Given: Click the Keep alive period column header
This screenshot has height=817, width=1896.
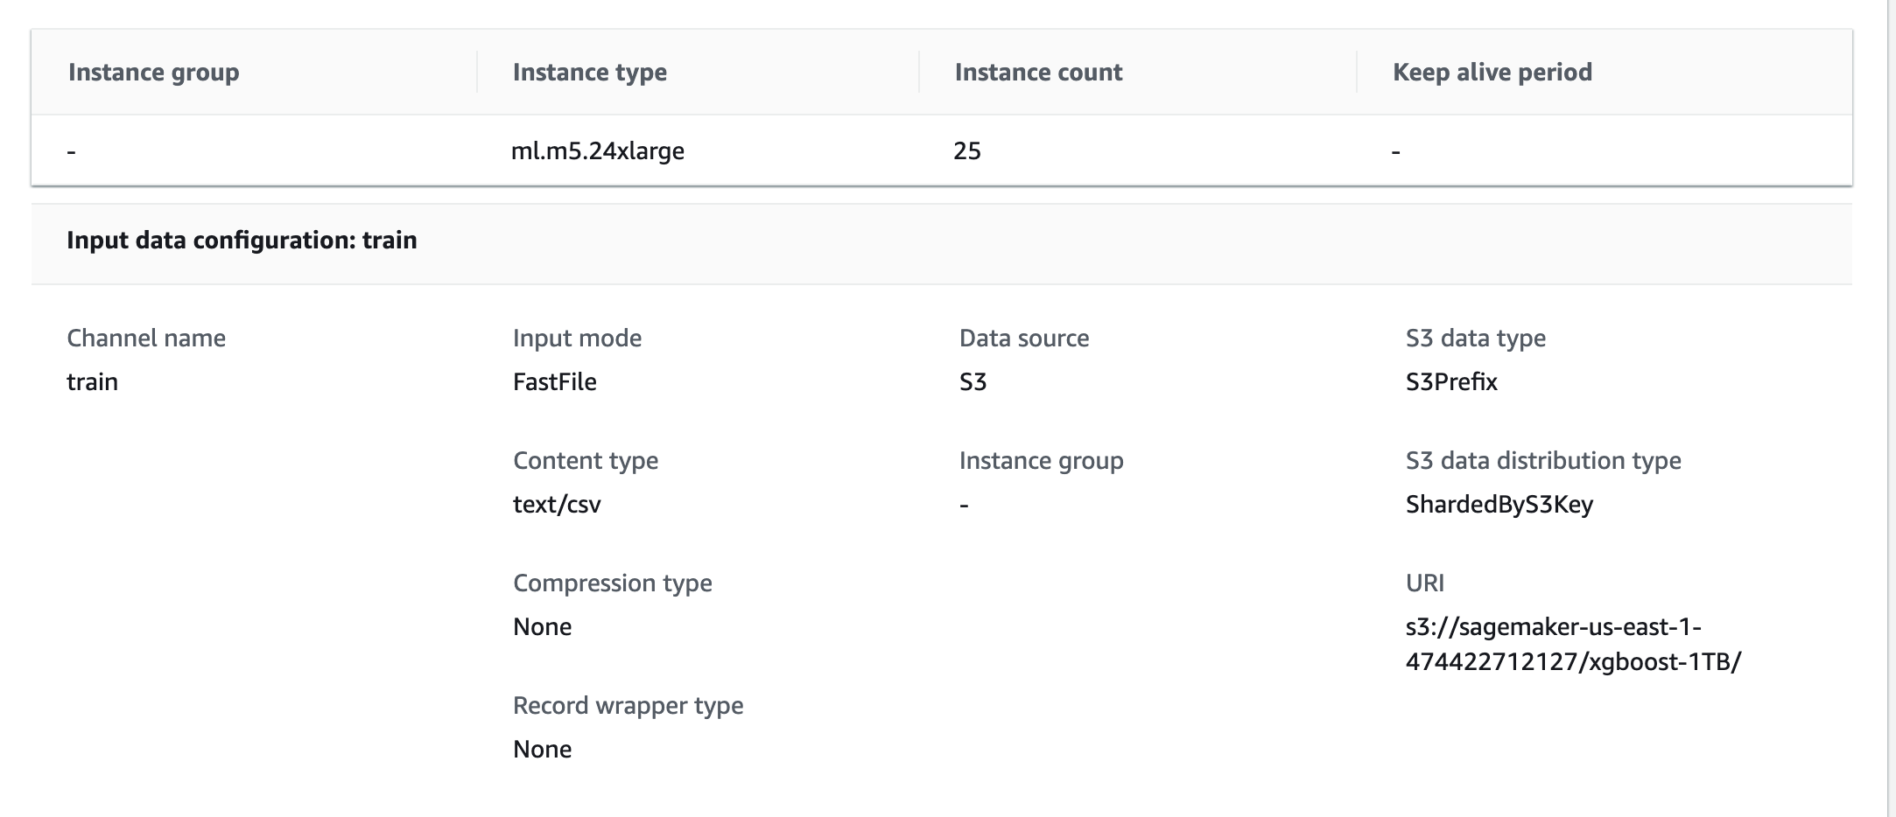Looking at the screenshot, I should point(1492,72).
